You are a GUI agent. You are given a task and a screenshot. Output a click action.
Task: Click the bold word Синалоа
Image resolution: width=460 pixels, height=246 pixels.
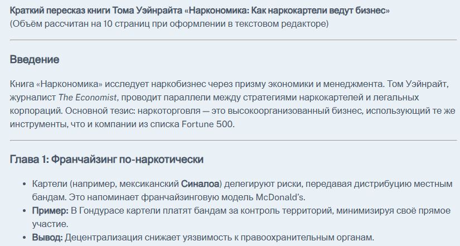tap(200, 184)
